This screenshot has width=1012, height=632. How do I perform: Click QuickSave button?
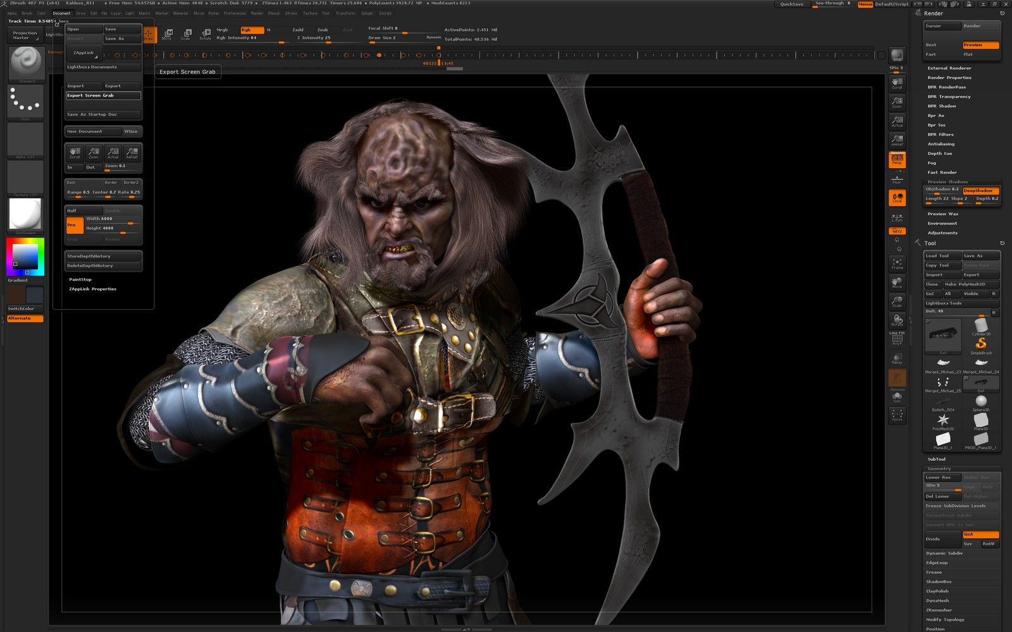[792, 4]
